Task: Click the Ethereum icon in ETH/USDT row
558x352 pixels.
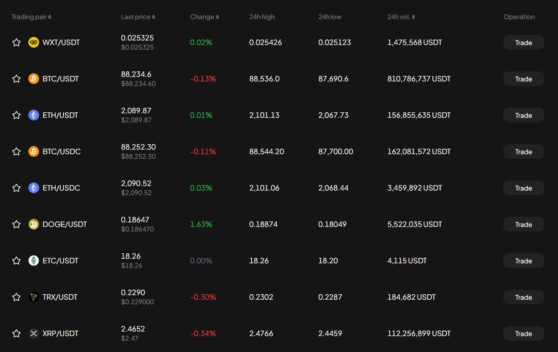Action: coord(34,115)
